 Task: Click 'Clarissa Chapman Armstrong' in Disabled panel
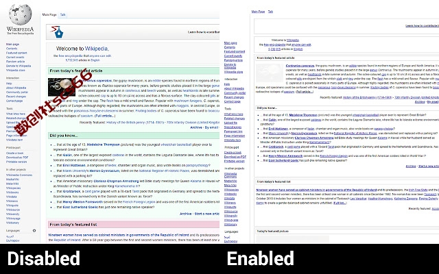click(116, 181)
